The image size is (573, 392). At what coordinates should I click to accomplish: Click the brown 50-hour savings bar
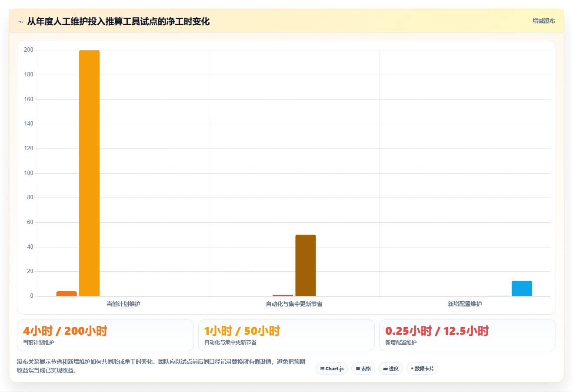(306, 265)
